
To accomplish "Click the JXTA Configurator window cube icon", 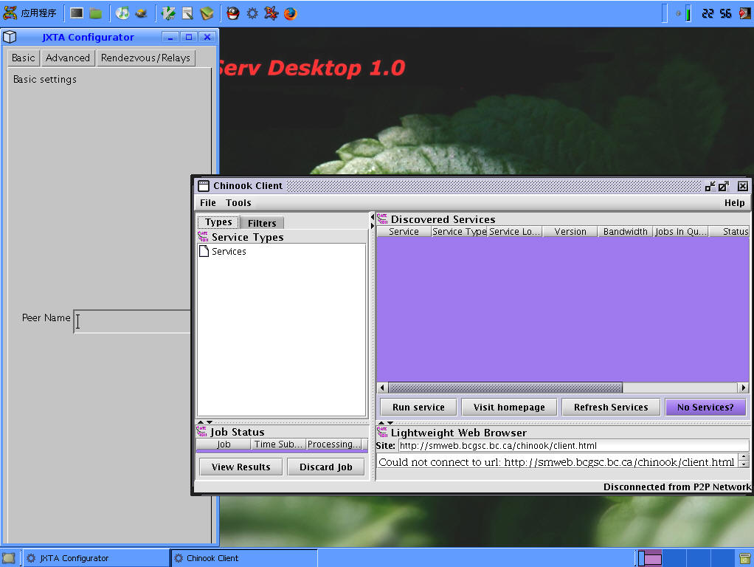I will pos(10,37).
